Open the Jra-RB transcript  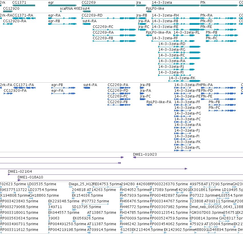point(142,15)
